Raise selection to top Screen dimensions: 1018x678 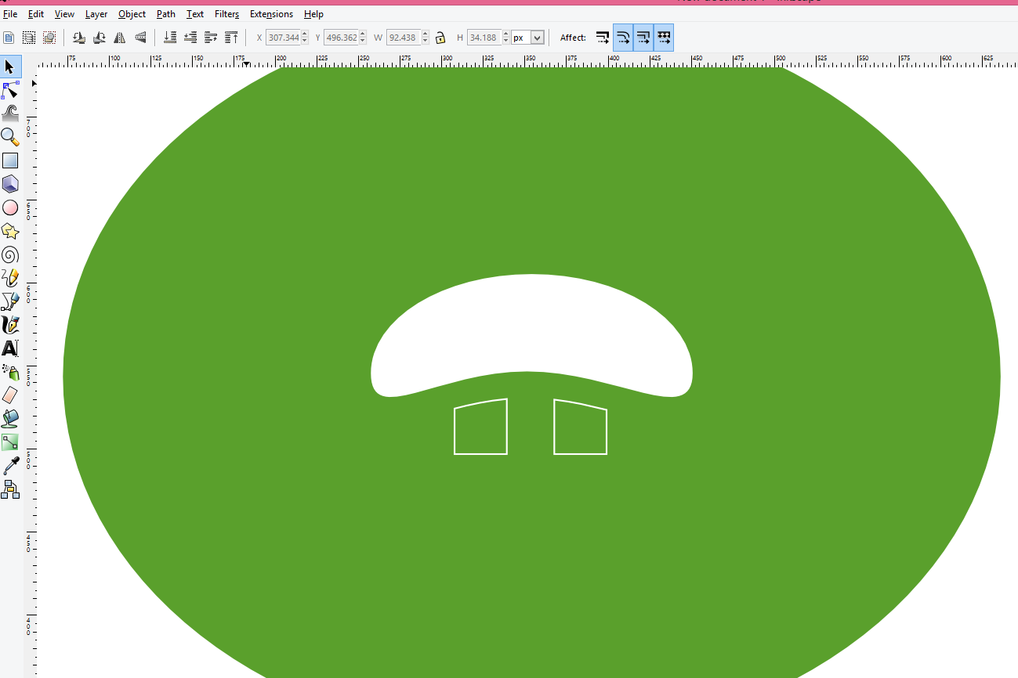[231, 38]
